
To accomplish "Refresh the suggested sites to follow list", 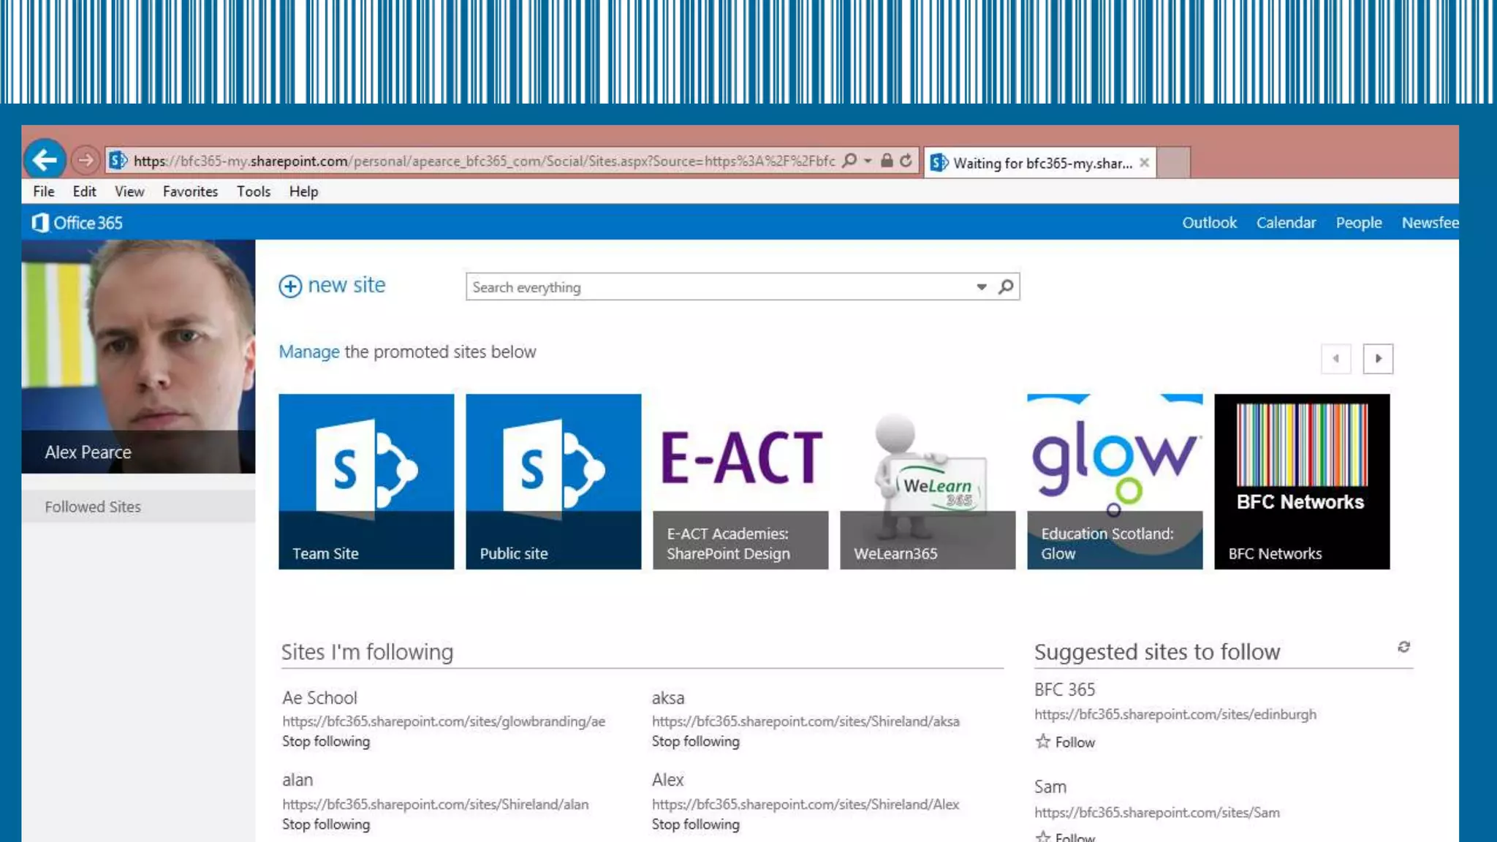I will click(x=1403, y=647).
